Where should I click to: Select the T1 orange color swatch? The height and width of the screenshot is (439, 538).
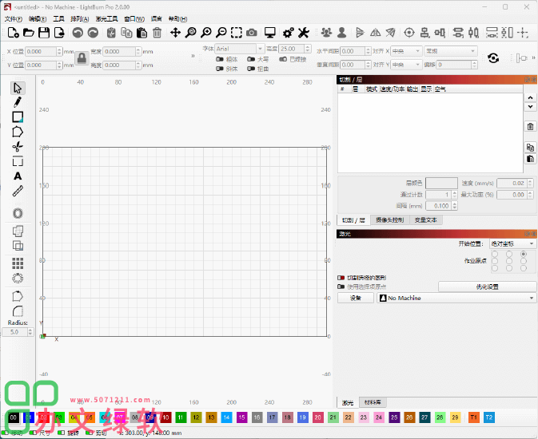(474, 417)
